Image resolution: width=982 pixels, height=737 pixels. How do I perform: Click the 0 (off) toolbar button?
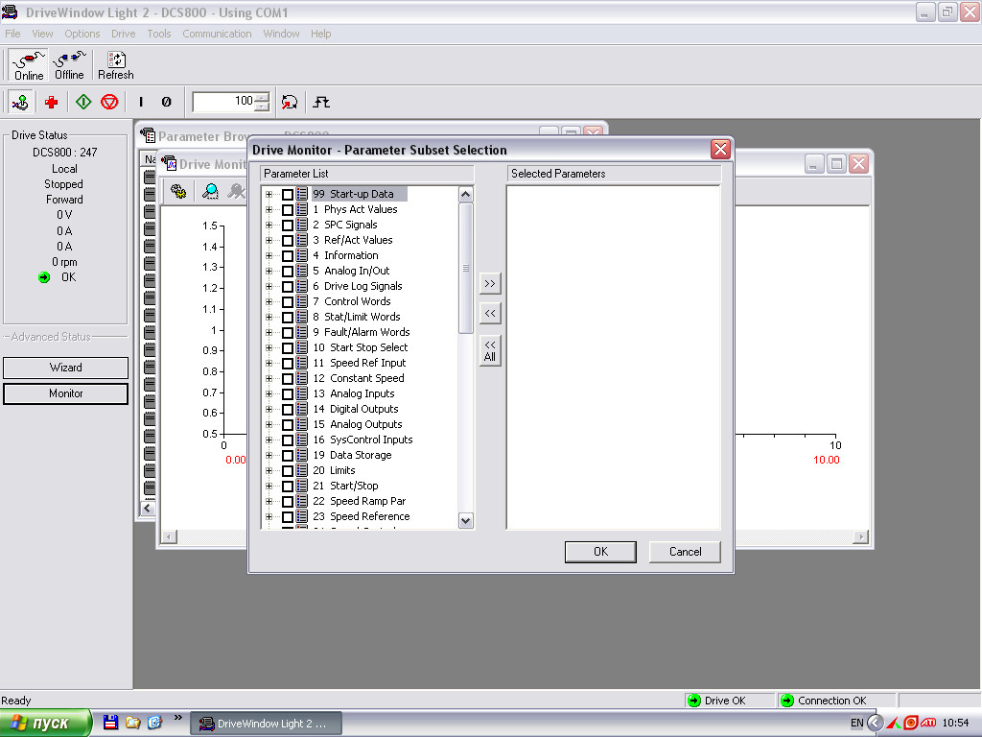(x=166, y=102)
